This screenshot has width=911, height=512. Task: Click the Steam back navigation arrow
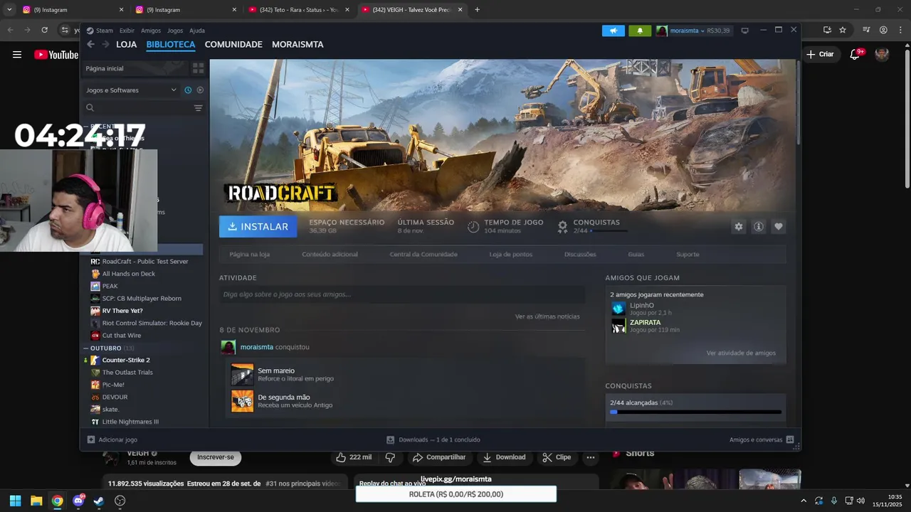pyautogui.click(x=90, y=44)
